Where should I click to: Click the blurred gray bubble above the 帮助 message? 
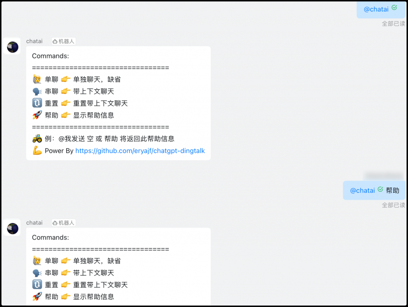click(x=383, y=175)
